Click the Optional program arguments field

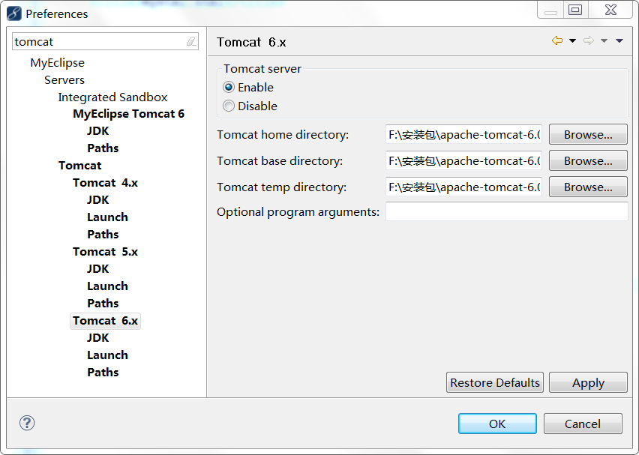[506, 212]
